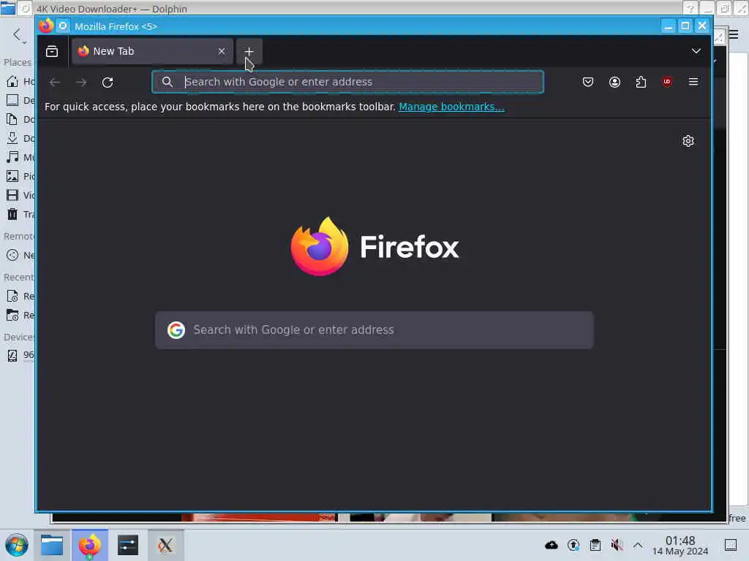
Task: Go back in the Dolphin window
Action: [x=18, y=35]
